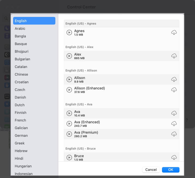
Task: Download the Allison 9.9 MB voice
Action: click(x=174, y=79)
